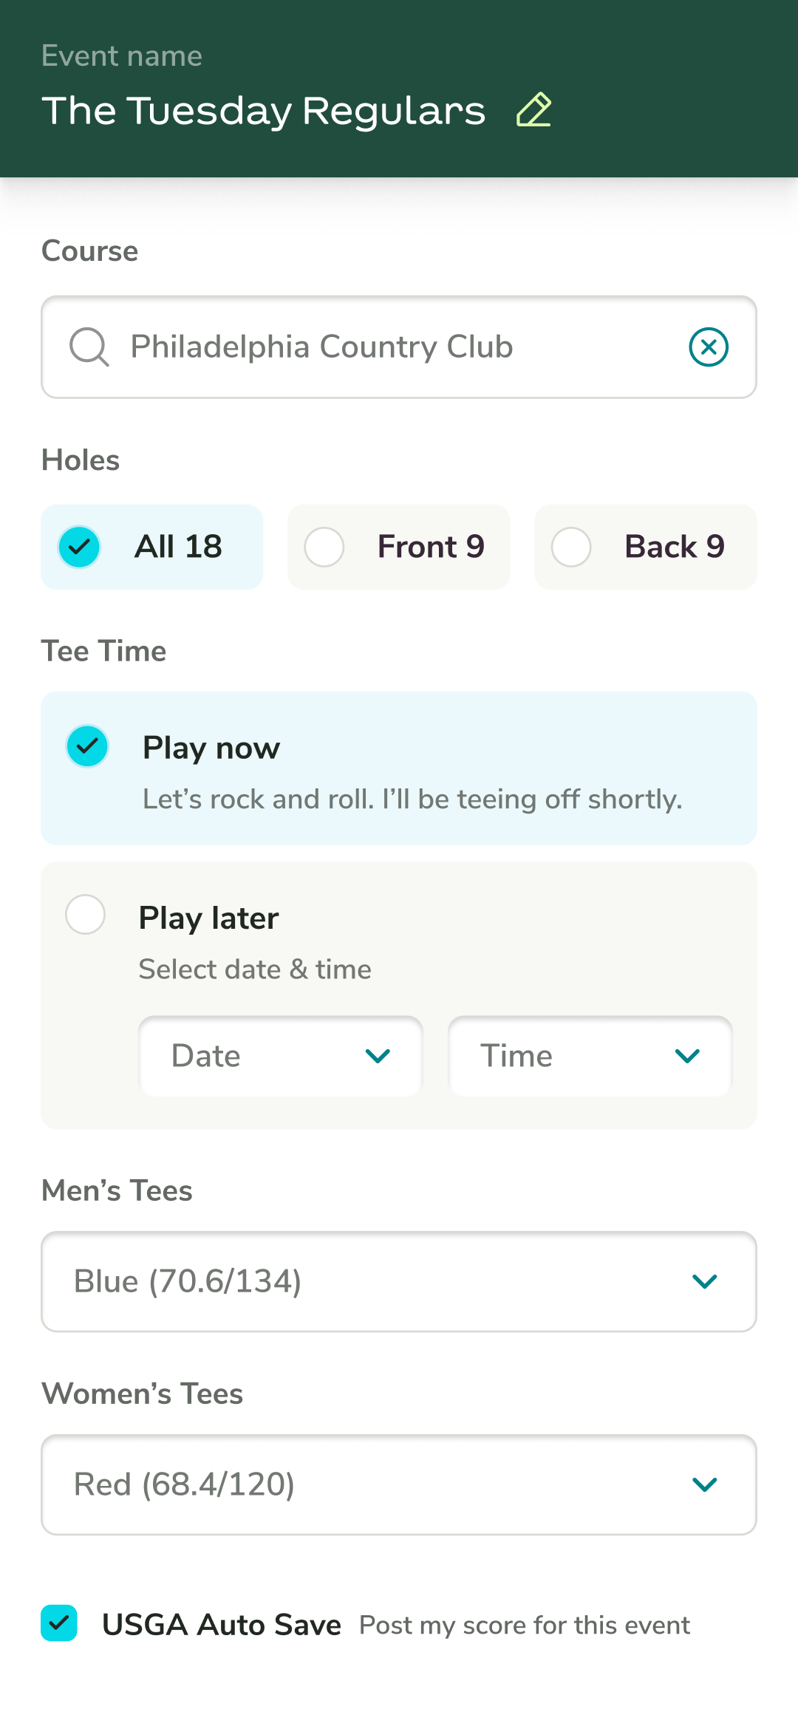This screenshot has height=1729, width=798.
Task: Select the Play now radio button
Action: [x=87, y=746]
